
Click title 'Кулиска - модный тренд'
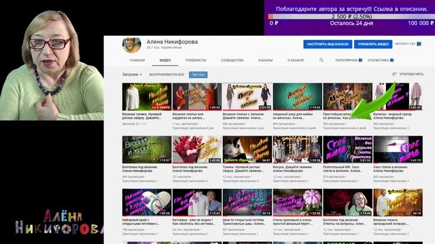coord(393,116)
